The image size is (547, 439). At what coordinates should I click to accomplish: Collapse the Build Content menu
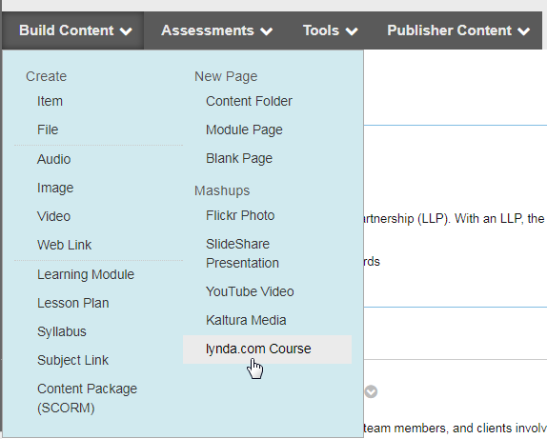[x=75, y=30]
